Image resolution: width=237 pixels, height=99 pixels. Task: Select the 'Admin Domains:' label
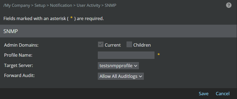pos(21,45)
